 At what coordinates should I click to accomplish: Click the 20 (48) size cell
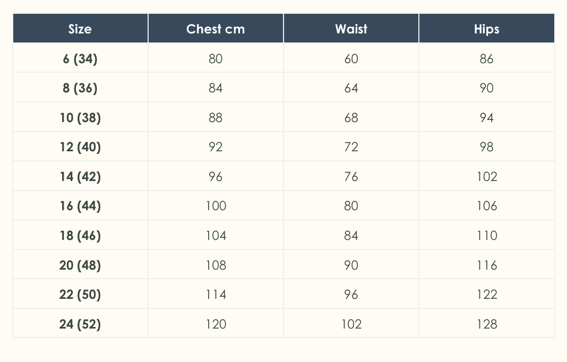(x=80, y=265)
